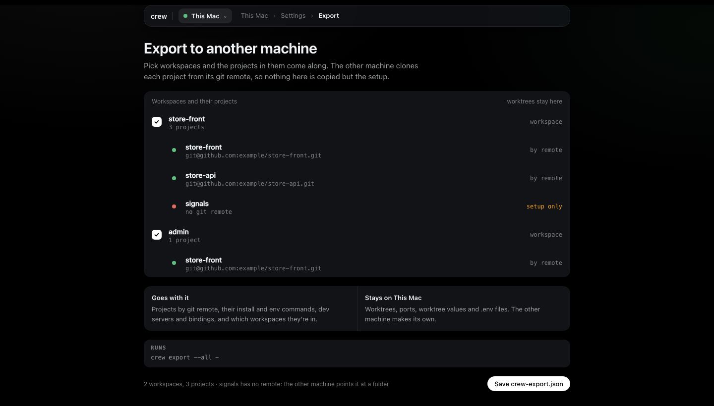Click the 'crew export --all -' command
The height and width of the screenshot is (406, 714).
[185, 357]
